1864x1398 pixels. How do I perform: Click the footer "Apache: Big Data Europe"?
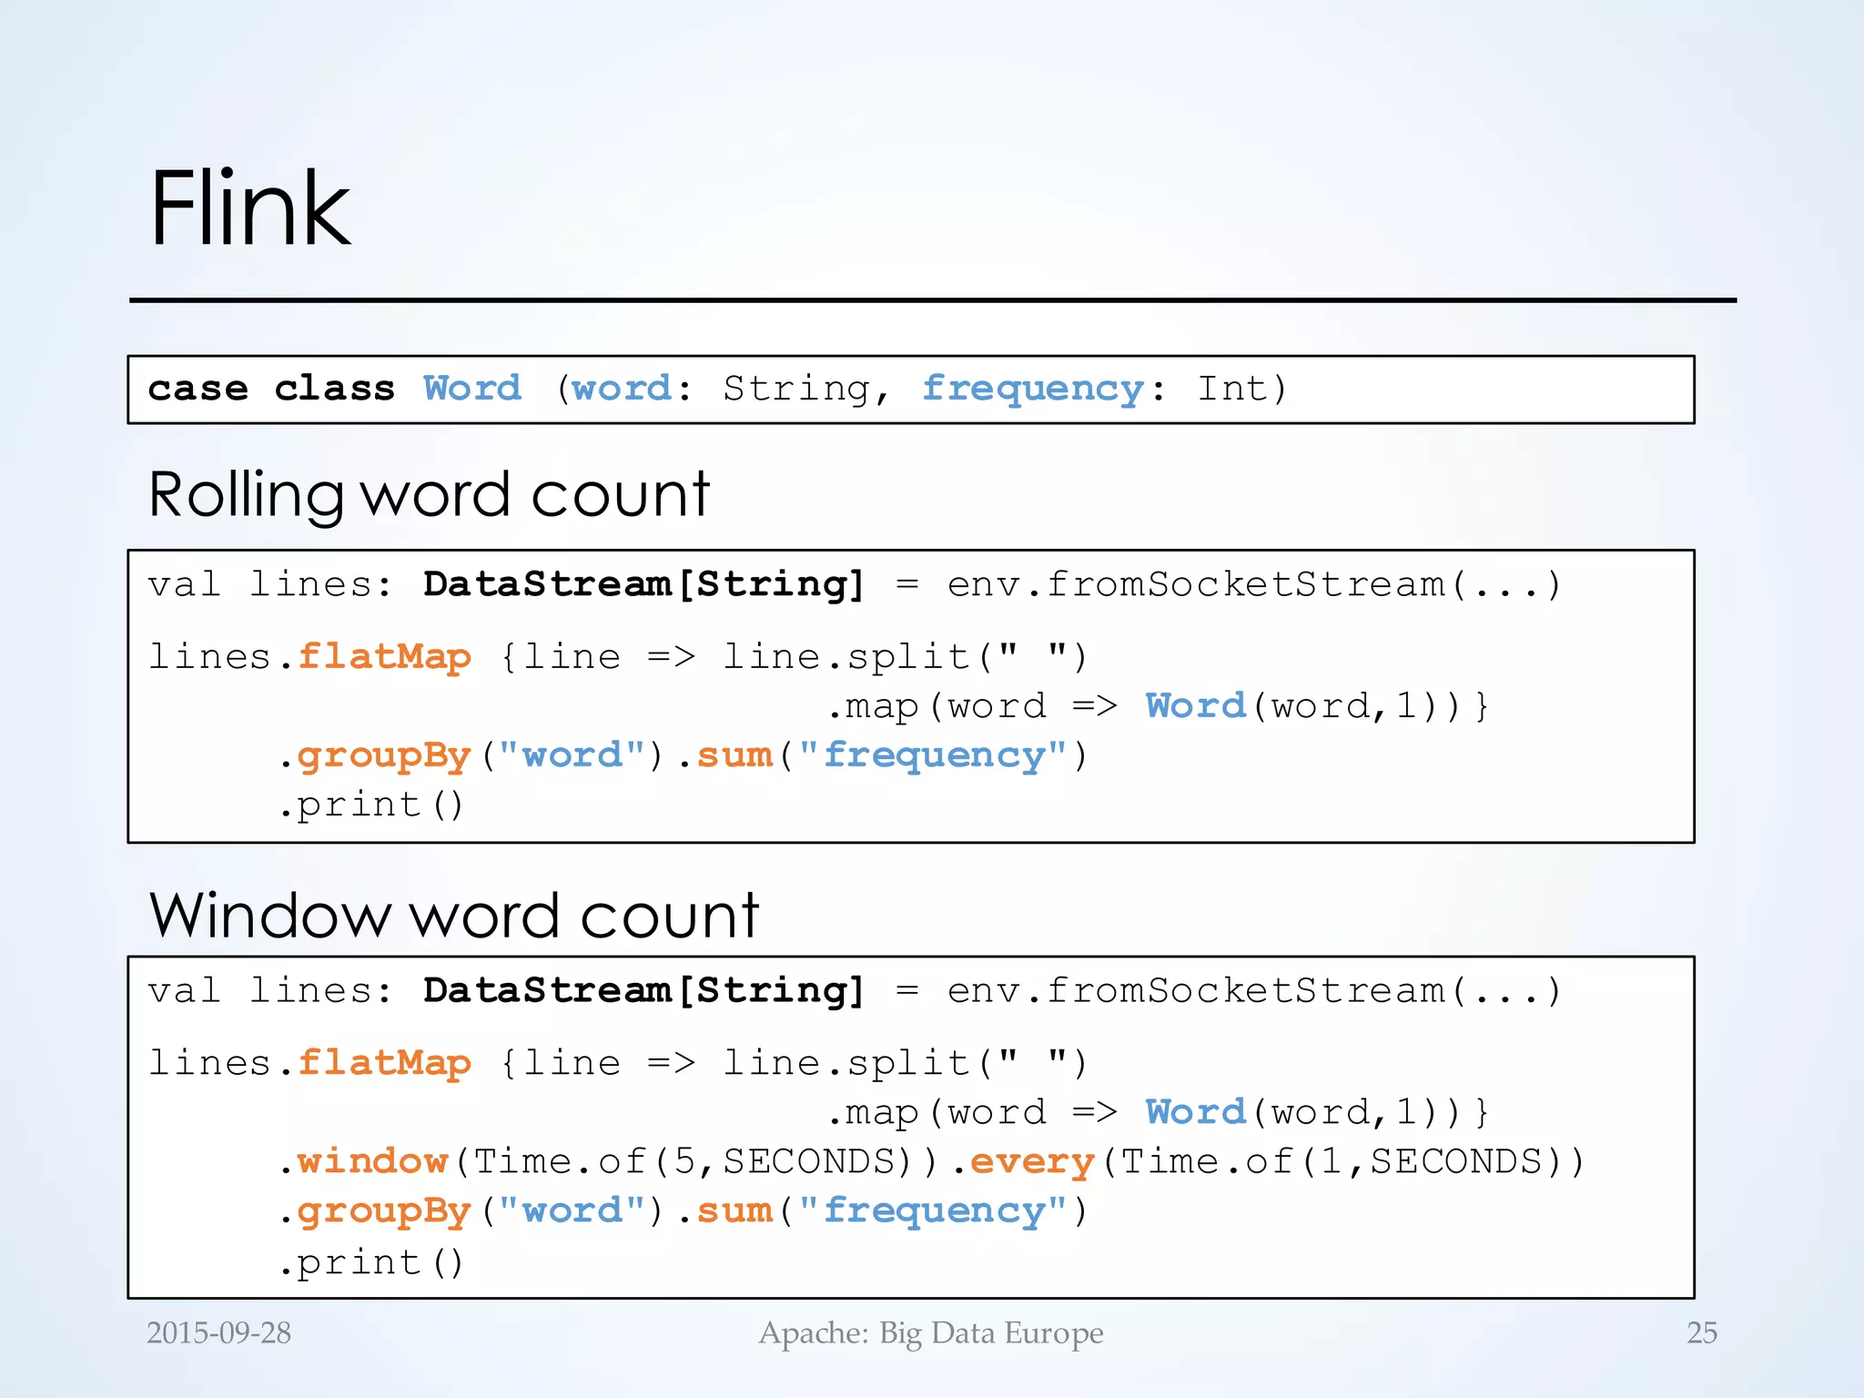931,1334
